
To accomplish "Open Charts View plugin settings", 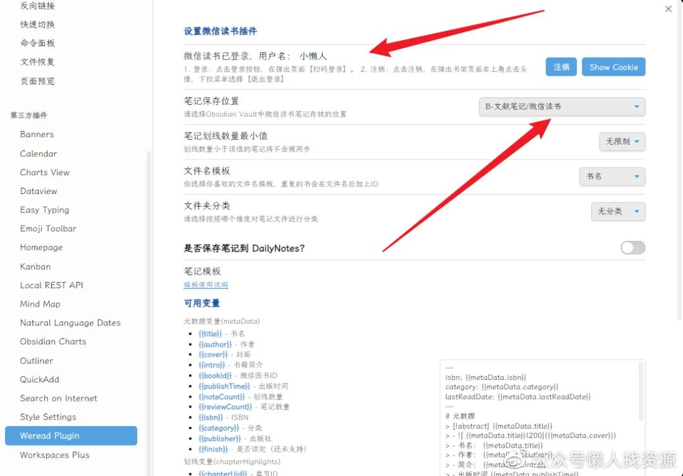I will click(x=44, y=172).
